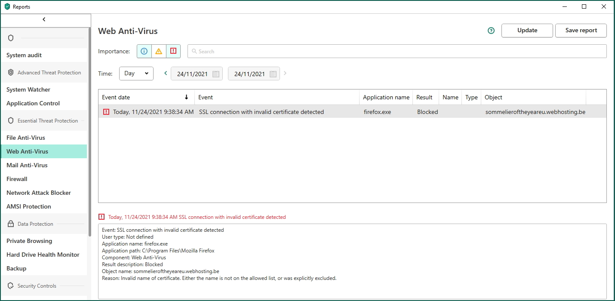
Task: Click the sidebar vertical scrollbar
Action: (x=89, y=129)
